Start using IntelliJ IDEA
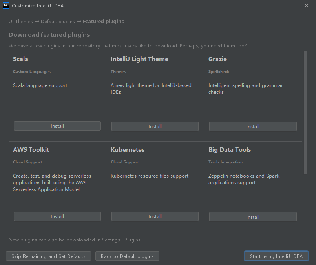 (276, 256)
